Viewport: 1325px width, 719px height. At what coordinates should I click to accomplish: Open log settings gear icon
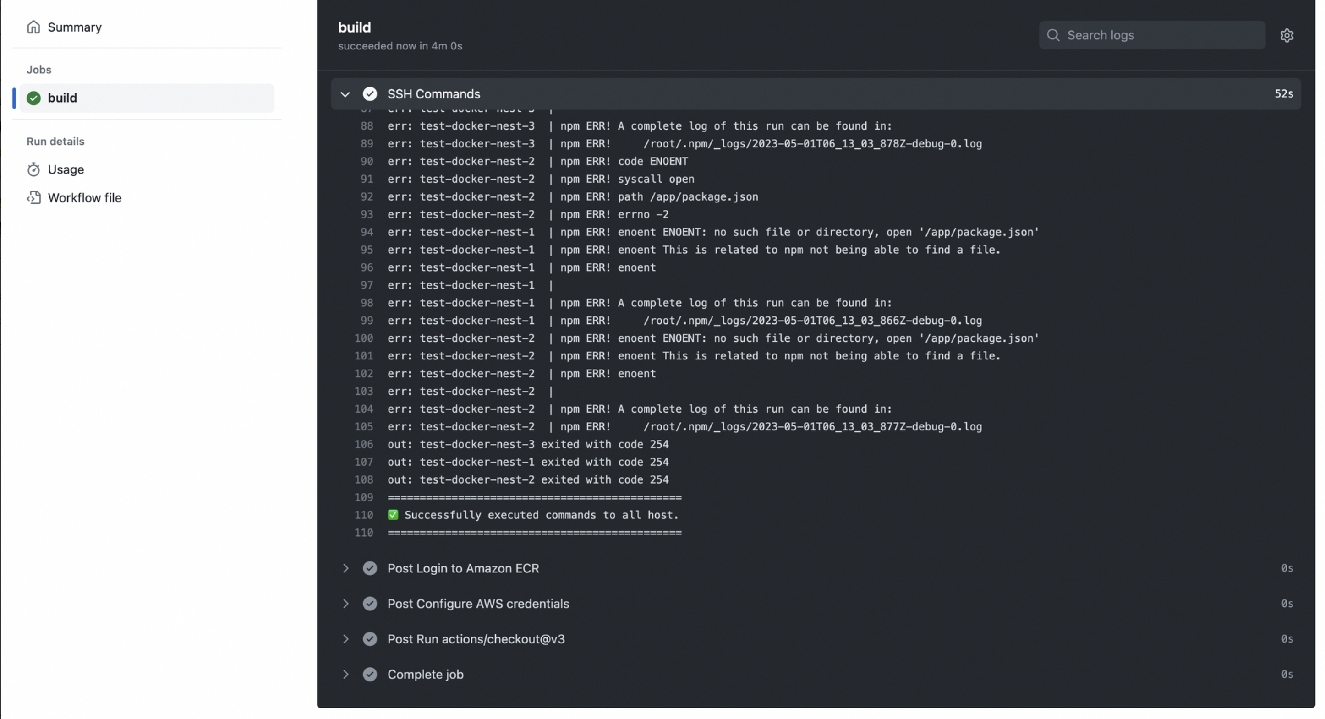[1287, 35]
